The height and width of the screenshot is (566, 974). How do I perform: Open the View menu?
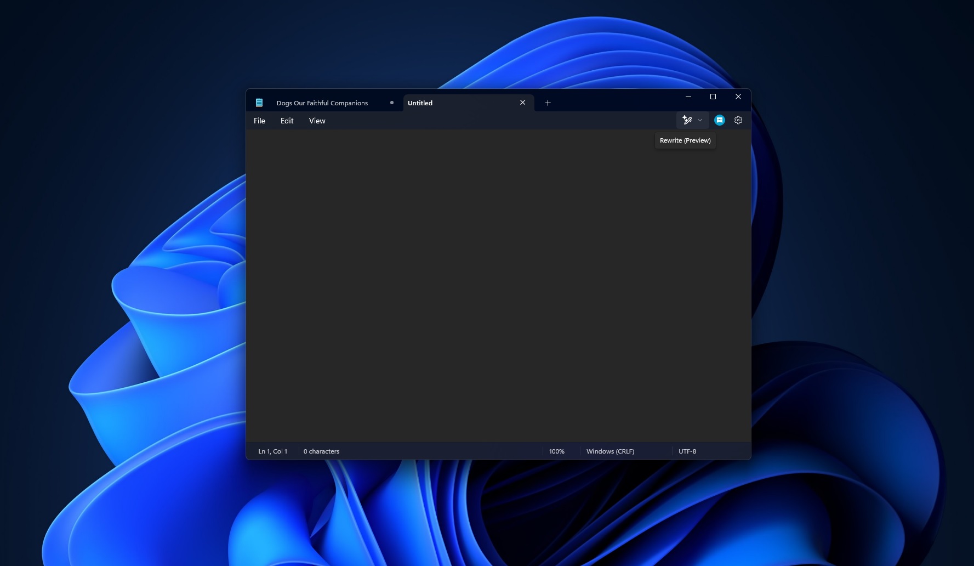(x=317, y=121)
